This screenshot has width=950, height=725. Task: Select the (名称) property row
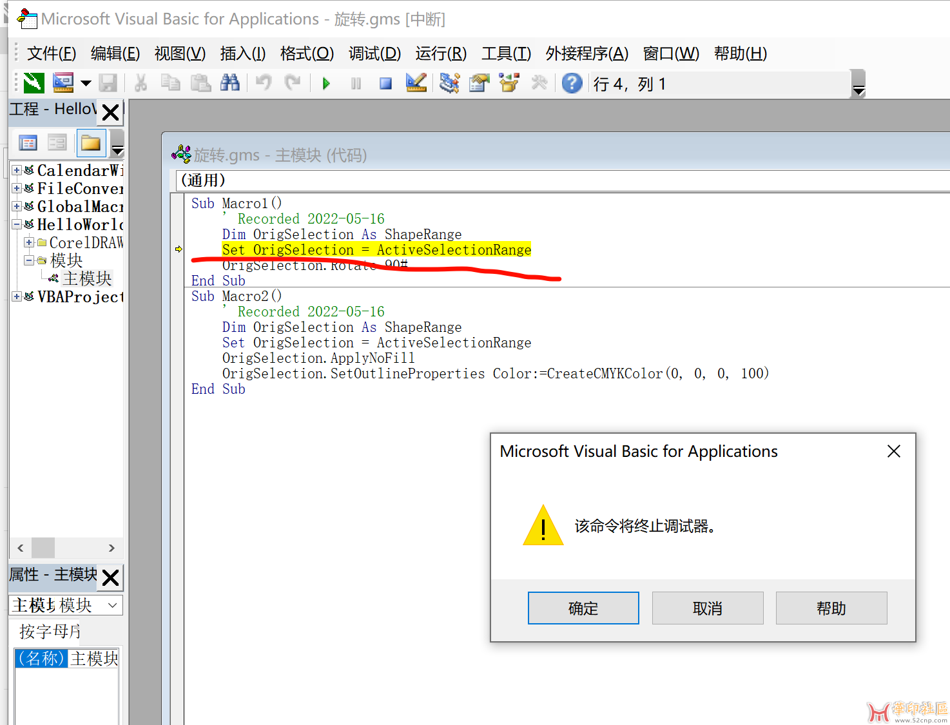pyautogui.click(x=41, y=658)
